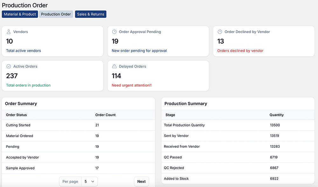Open New order pending for approval link

click(139, 51)
